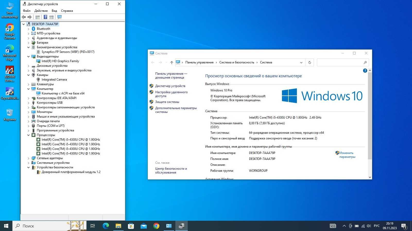The height and width of the screenshot is (231, 412).
Task: Open the Справка menu
Action: tap(67, 11)
